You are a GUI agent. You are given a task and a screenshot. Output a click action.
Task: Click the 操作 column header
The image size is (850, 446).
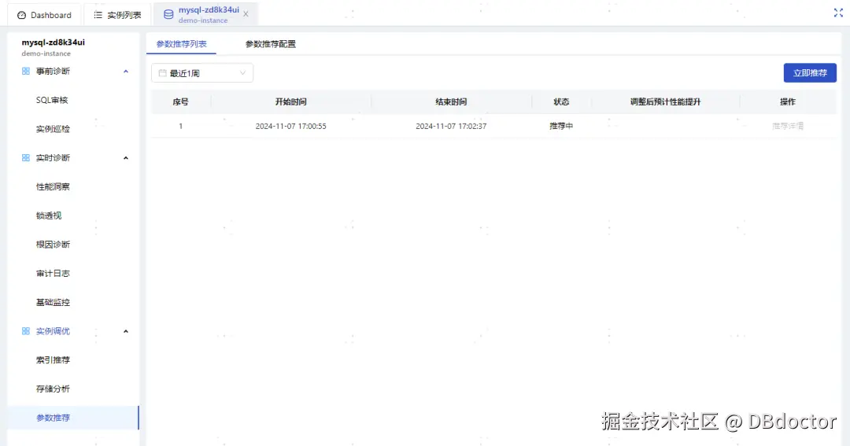tap(788, 102)
